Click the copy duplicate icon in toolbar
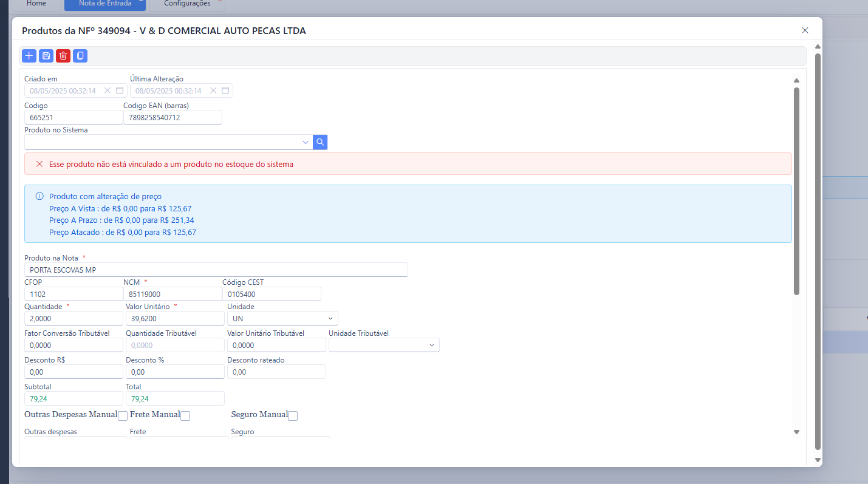 [x=80, y=56]
